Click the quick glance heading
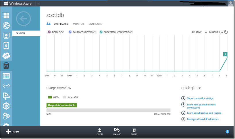Image resolution: width=235 pixels, height=139 pixels. tap(191, 88)
